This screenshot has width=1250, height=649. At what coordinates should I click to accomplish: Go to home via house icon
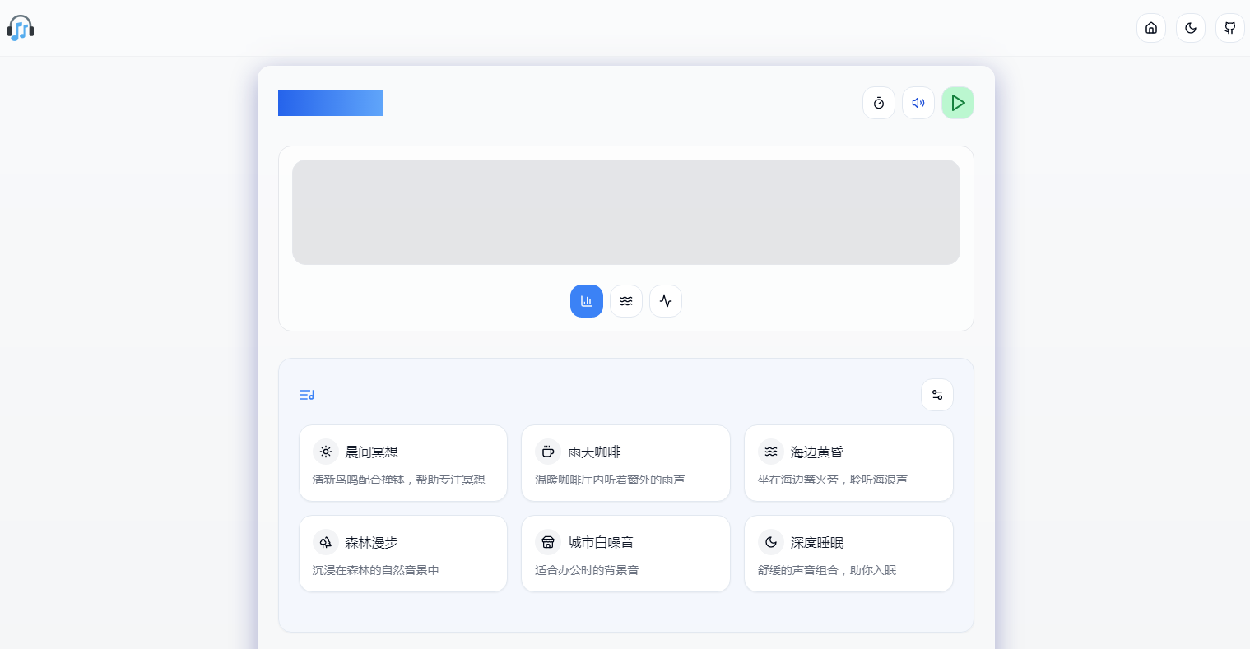[1151, 28]
